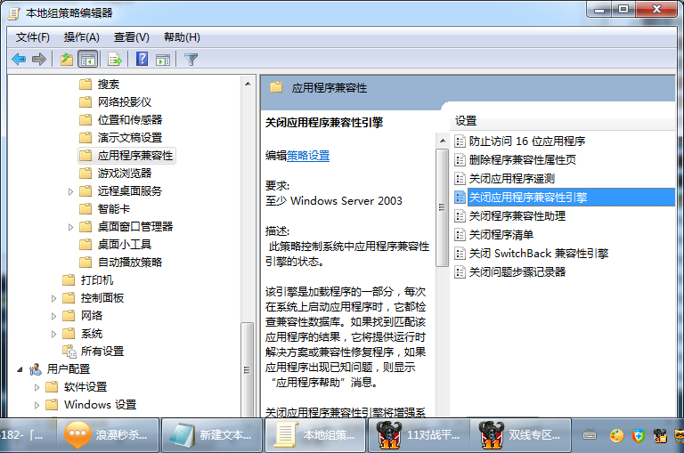
Task: Open the 查看(V) menu
Action: [131, 37]
